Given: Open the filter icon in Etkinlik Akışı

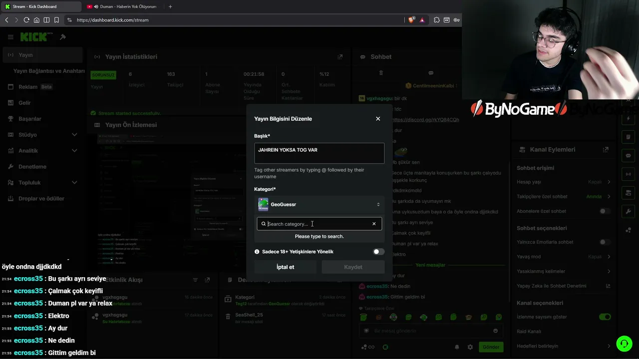Looking at the screenshot, I should [x=195, y=280].
